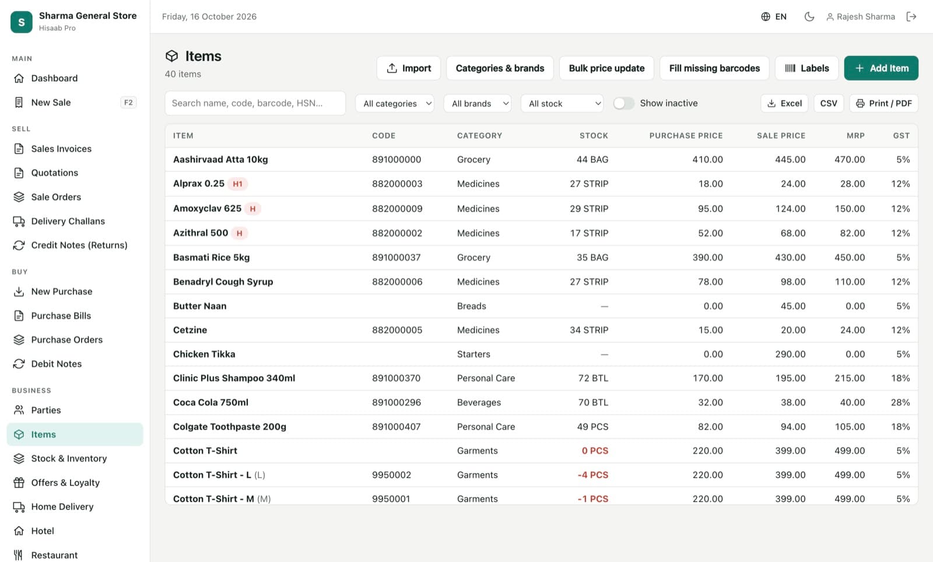Image resolution: width=933 pixels, height=562 pixels.
Task: Click the Hotel house icon
Action: [19, 531]
